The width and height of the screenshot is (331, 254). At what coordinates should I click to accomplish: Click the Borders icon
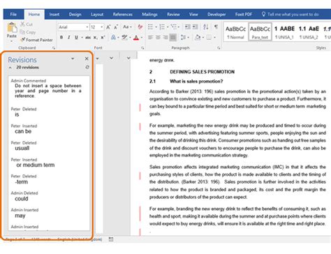click(x=209, y=37)
